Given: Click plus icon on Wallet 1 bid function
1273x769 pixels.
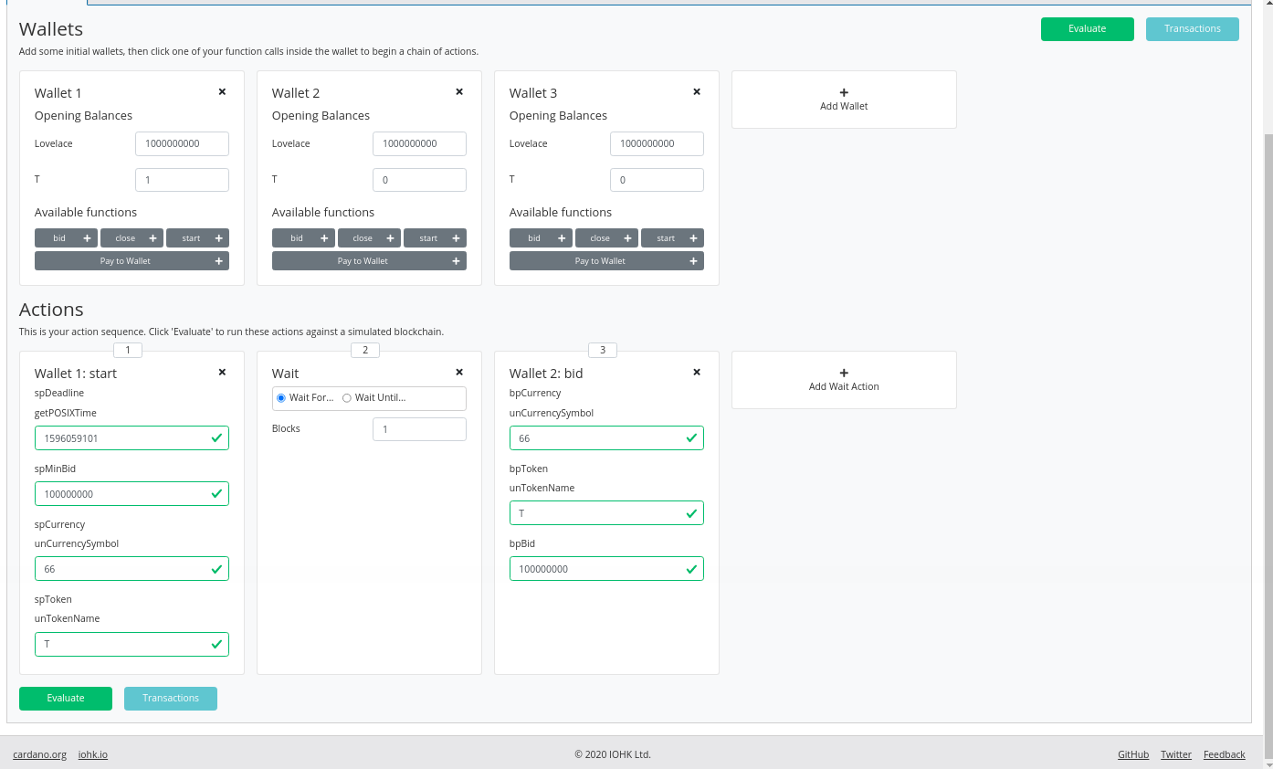Looking at the screenshot, I should pos(88,238).
